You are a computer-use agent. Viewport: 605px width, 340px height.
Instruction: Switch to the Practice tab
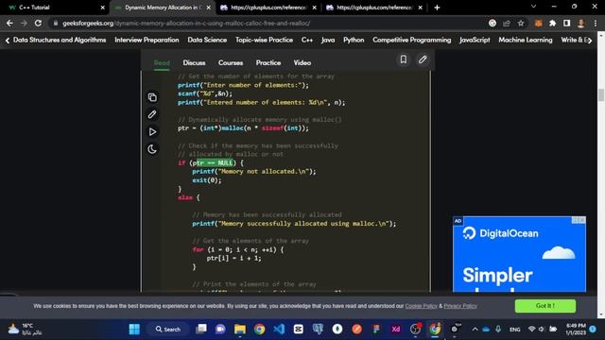268,63
